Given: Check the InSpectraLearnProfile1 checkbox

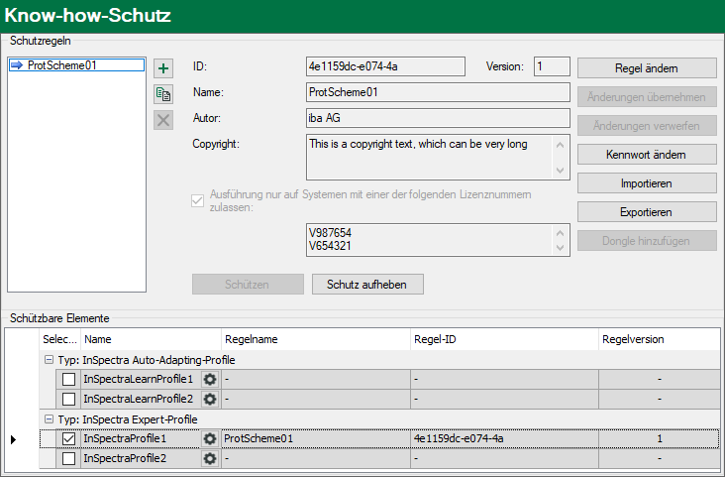Looking at the screenshot, I should [68, 379].
